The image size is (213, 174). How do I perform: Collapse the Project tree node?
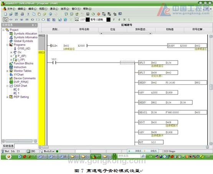[3, 30]
